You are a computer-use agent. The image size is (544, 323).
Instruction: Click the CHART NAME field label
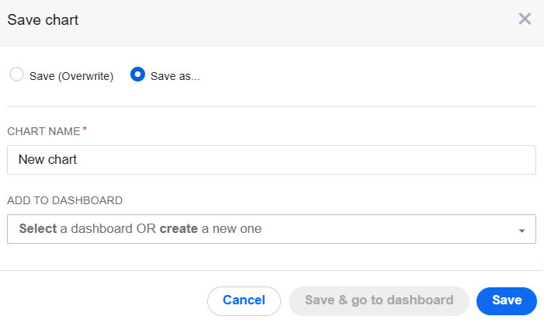[x=43, y=131]
